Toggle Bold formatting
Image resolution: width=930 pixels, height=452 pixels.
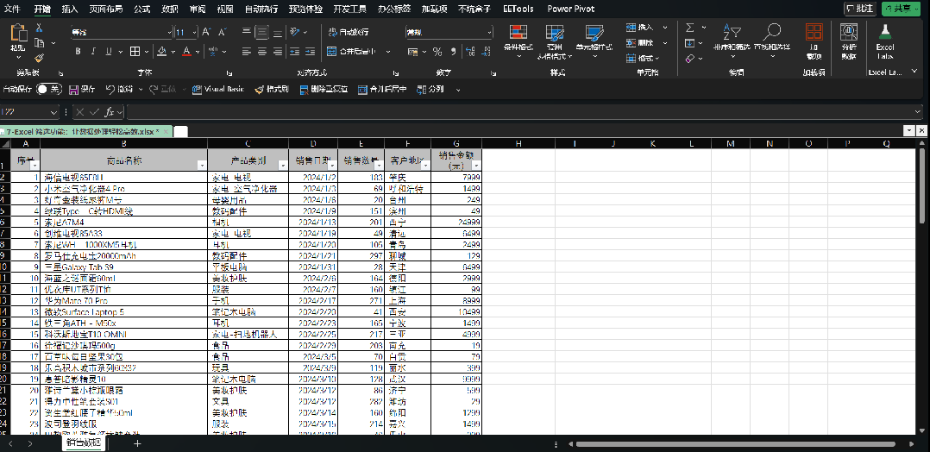78,52
